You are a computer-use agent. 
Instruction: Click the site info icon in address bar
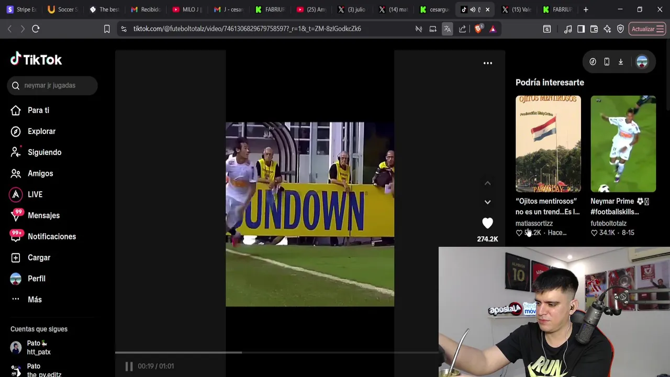click(x=124, y=29)
